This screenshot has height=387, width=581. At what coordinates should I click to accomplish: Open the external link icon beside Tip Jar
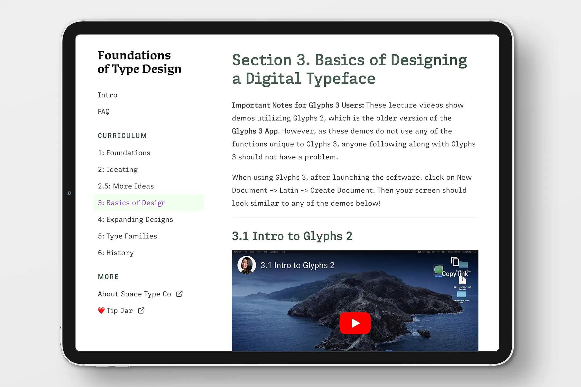click(x=141, y=310)
